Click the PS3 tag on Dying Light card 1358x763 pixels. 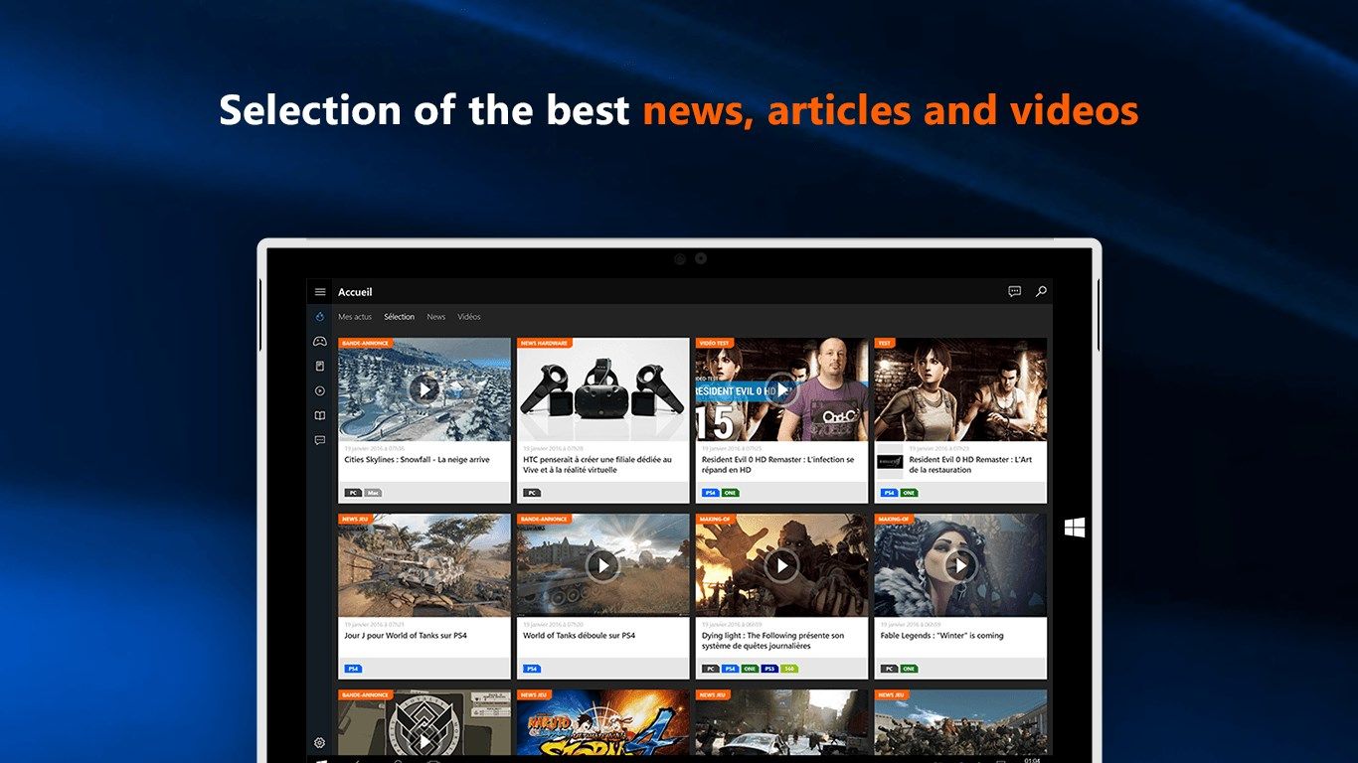[769, 669]
